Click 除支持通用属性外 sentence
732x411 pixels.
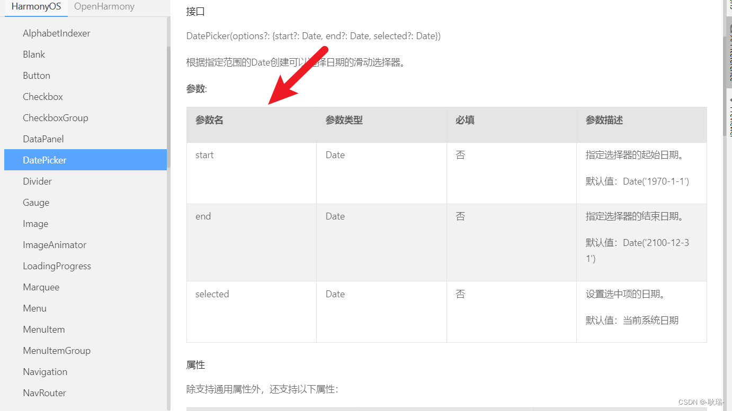point(262,389)
